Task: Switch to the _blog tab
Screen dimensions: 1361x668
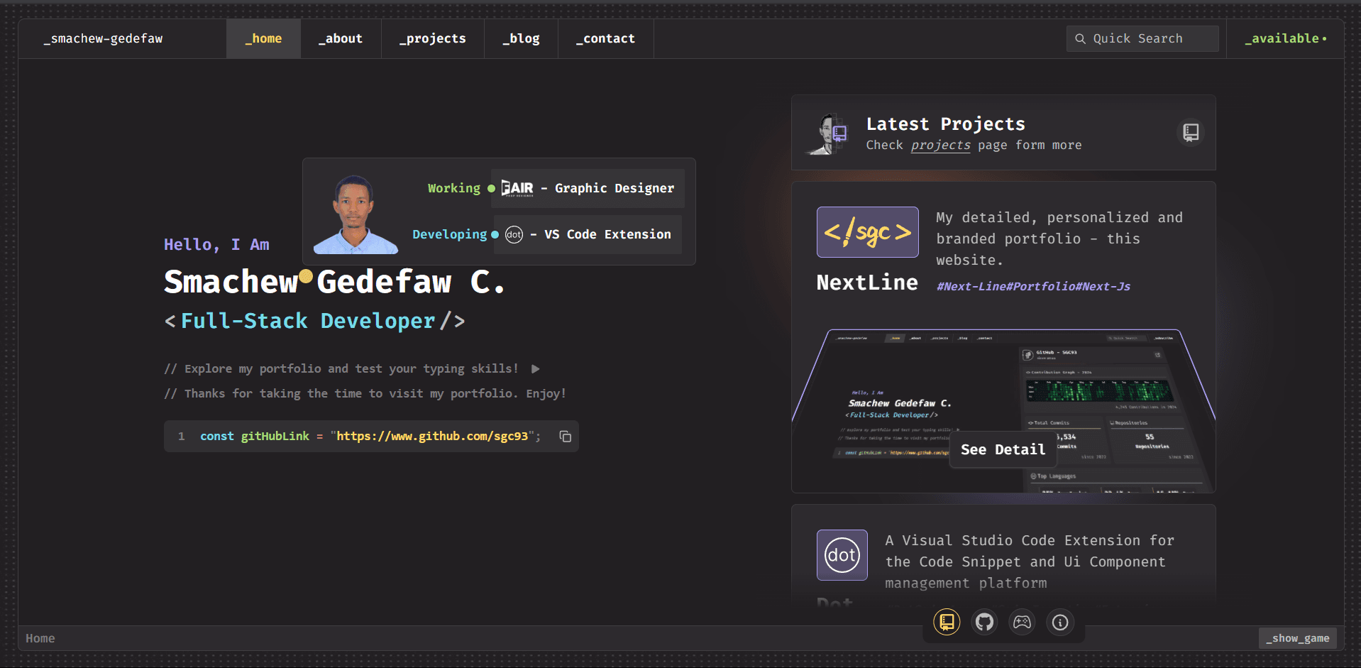Action: pyautogui.click(x=521, y=38)
